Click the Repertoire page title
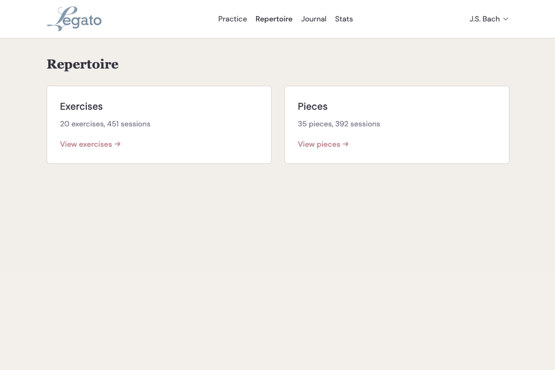The height and width of the screenshot is (370, 555). pyautogui.click(x=82, y=64)
